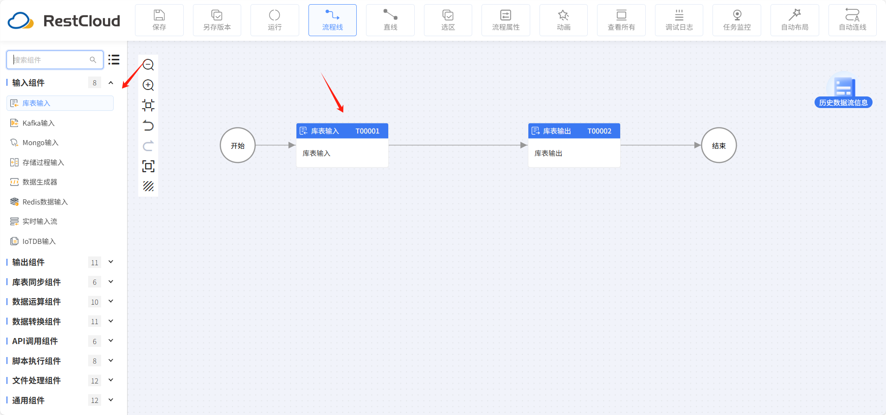Zoom out the canvas with minus magnifier

click(148, 64)
